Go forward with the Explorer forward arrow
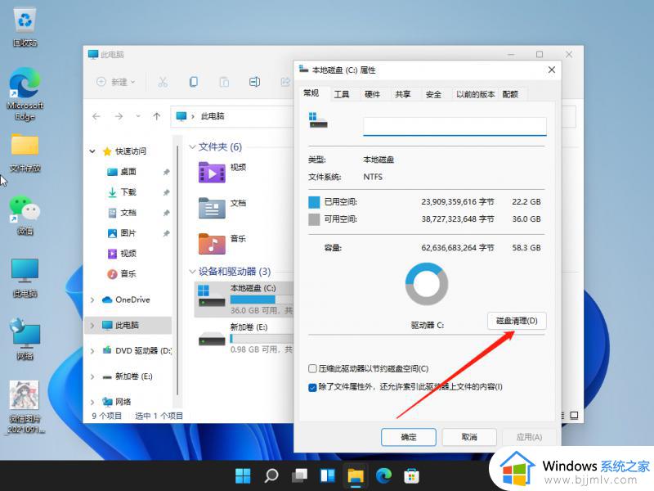The height and width of the screenshot is (491, 654). 119,116
